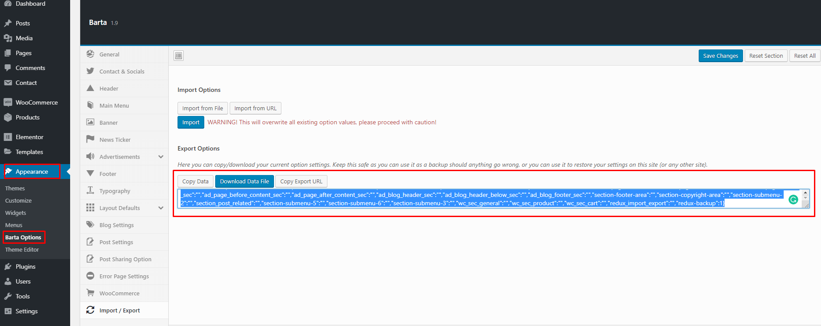Open Customize in the Appearance submenu
Image resolution: width=821 pixels, height=326 pixels.
(18, 200)
